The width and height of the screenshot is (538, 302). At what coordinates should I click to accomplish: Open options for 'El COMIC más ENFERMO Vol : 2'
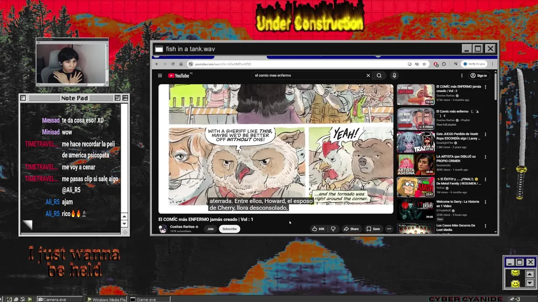click(485, 87)
